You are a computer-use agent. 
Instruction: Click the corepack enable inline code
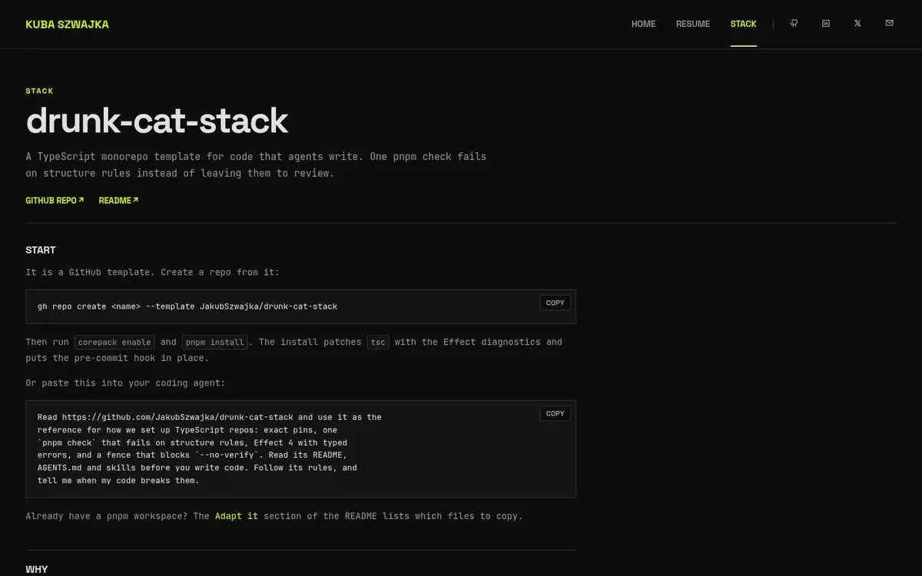pos(114,342)
